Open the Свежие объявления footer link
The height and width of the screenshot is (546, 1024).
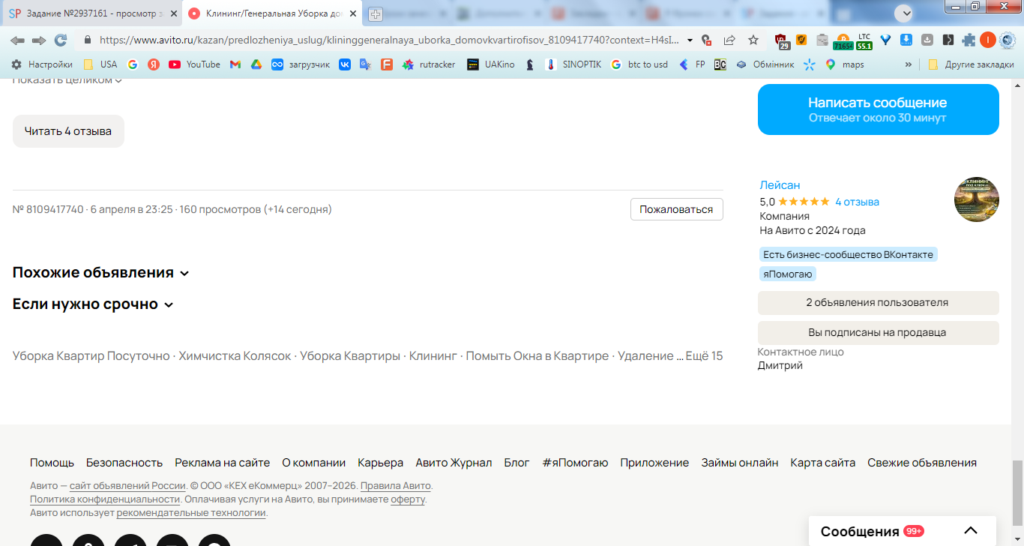[922, 463]
